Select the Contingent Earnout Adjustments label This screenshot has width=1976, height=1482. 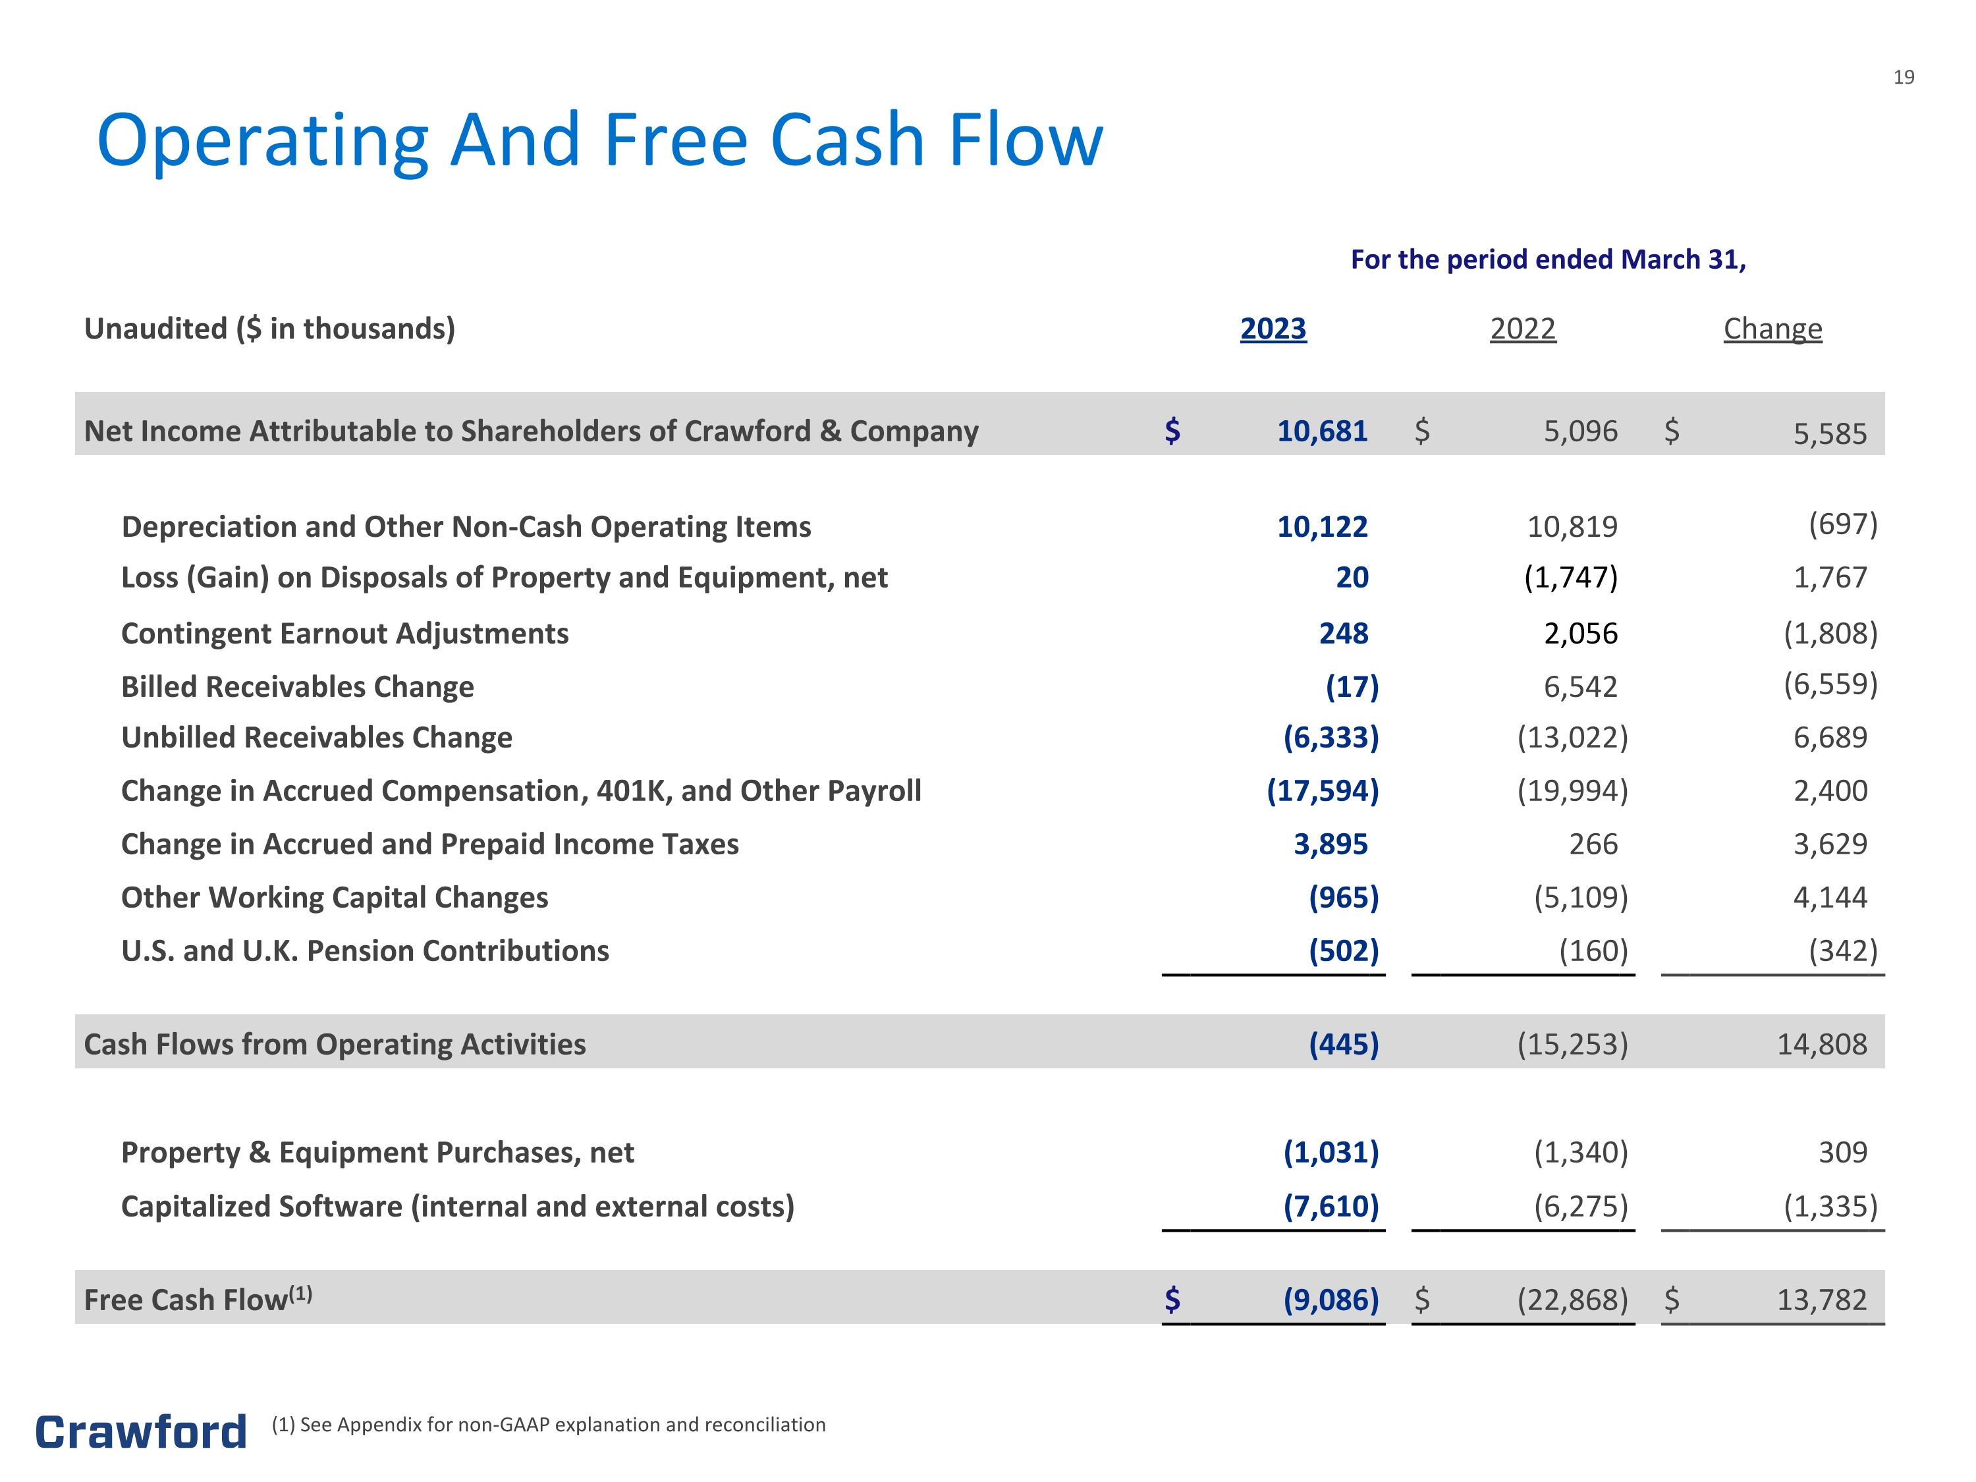coord(345,634)
